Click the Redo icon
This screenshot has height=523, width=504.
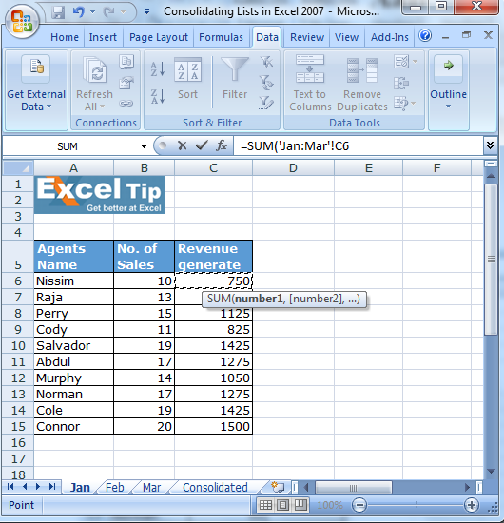tap(109, 12)
